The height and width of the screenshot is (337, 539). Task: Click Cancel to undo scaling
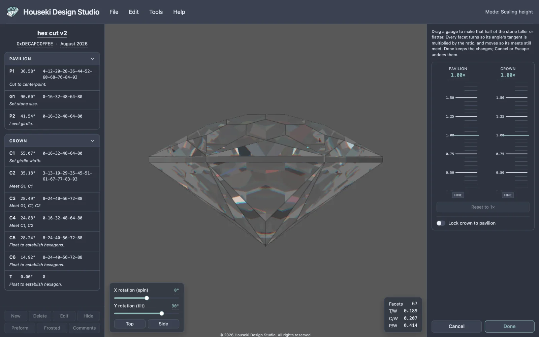(456, 326)
